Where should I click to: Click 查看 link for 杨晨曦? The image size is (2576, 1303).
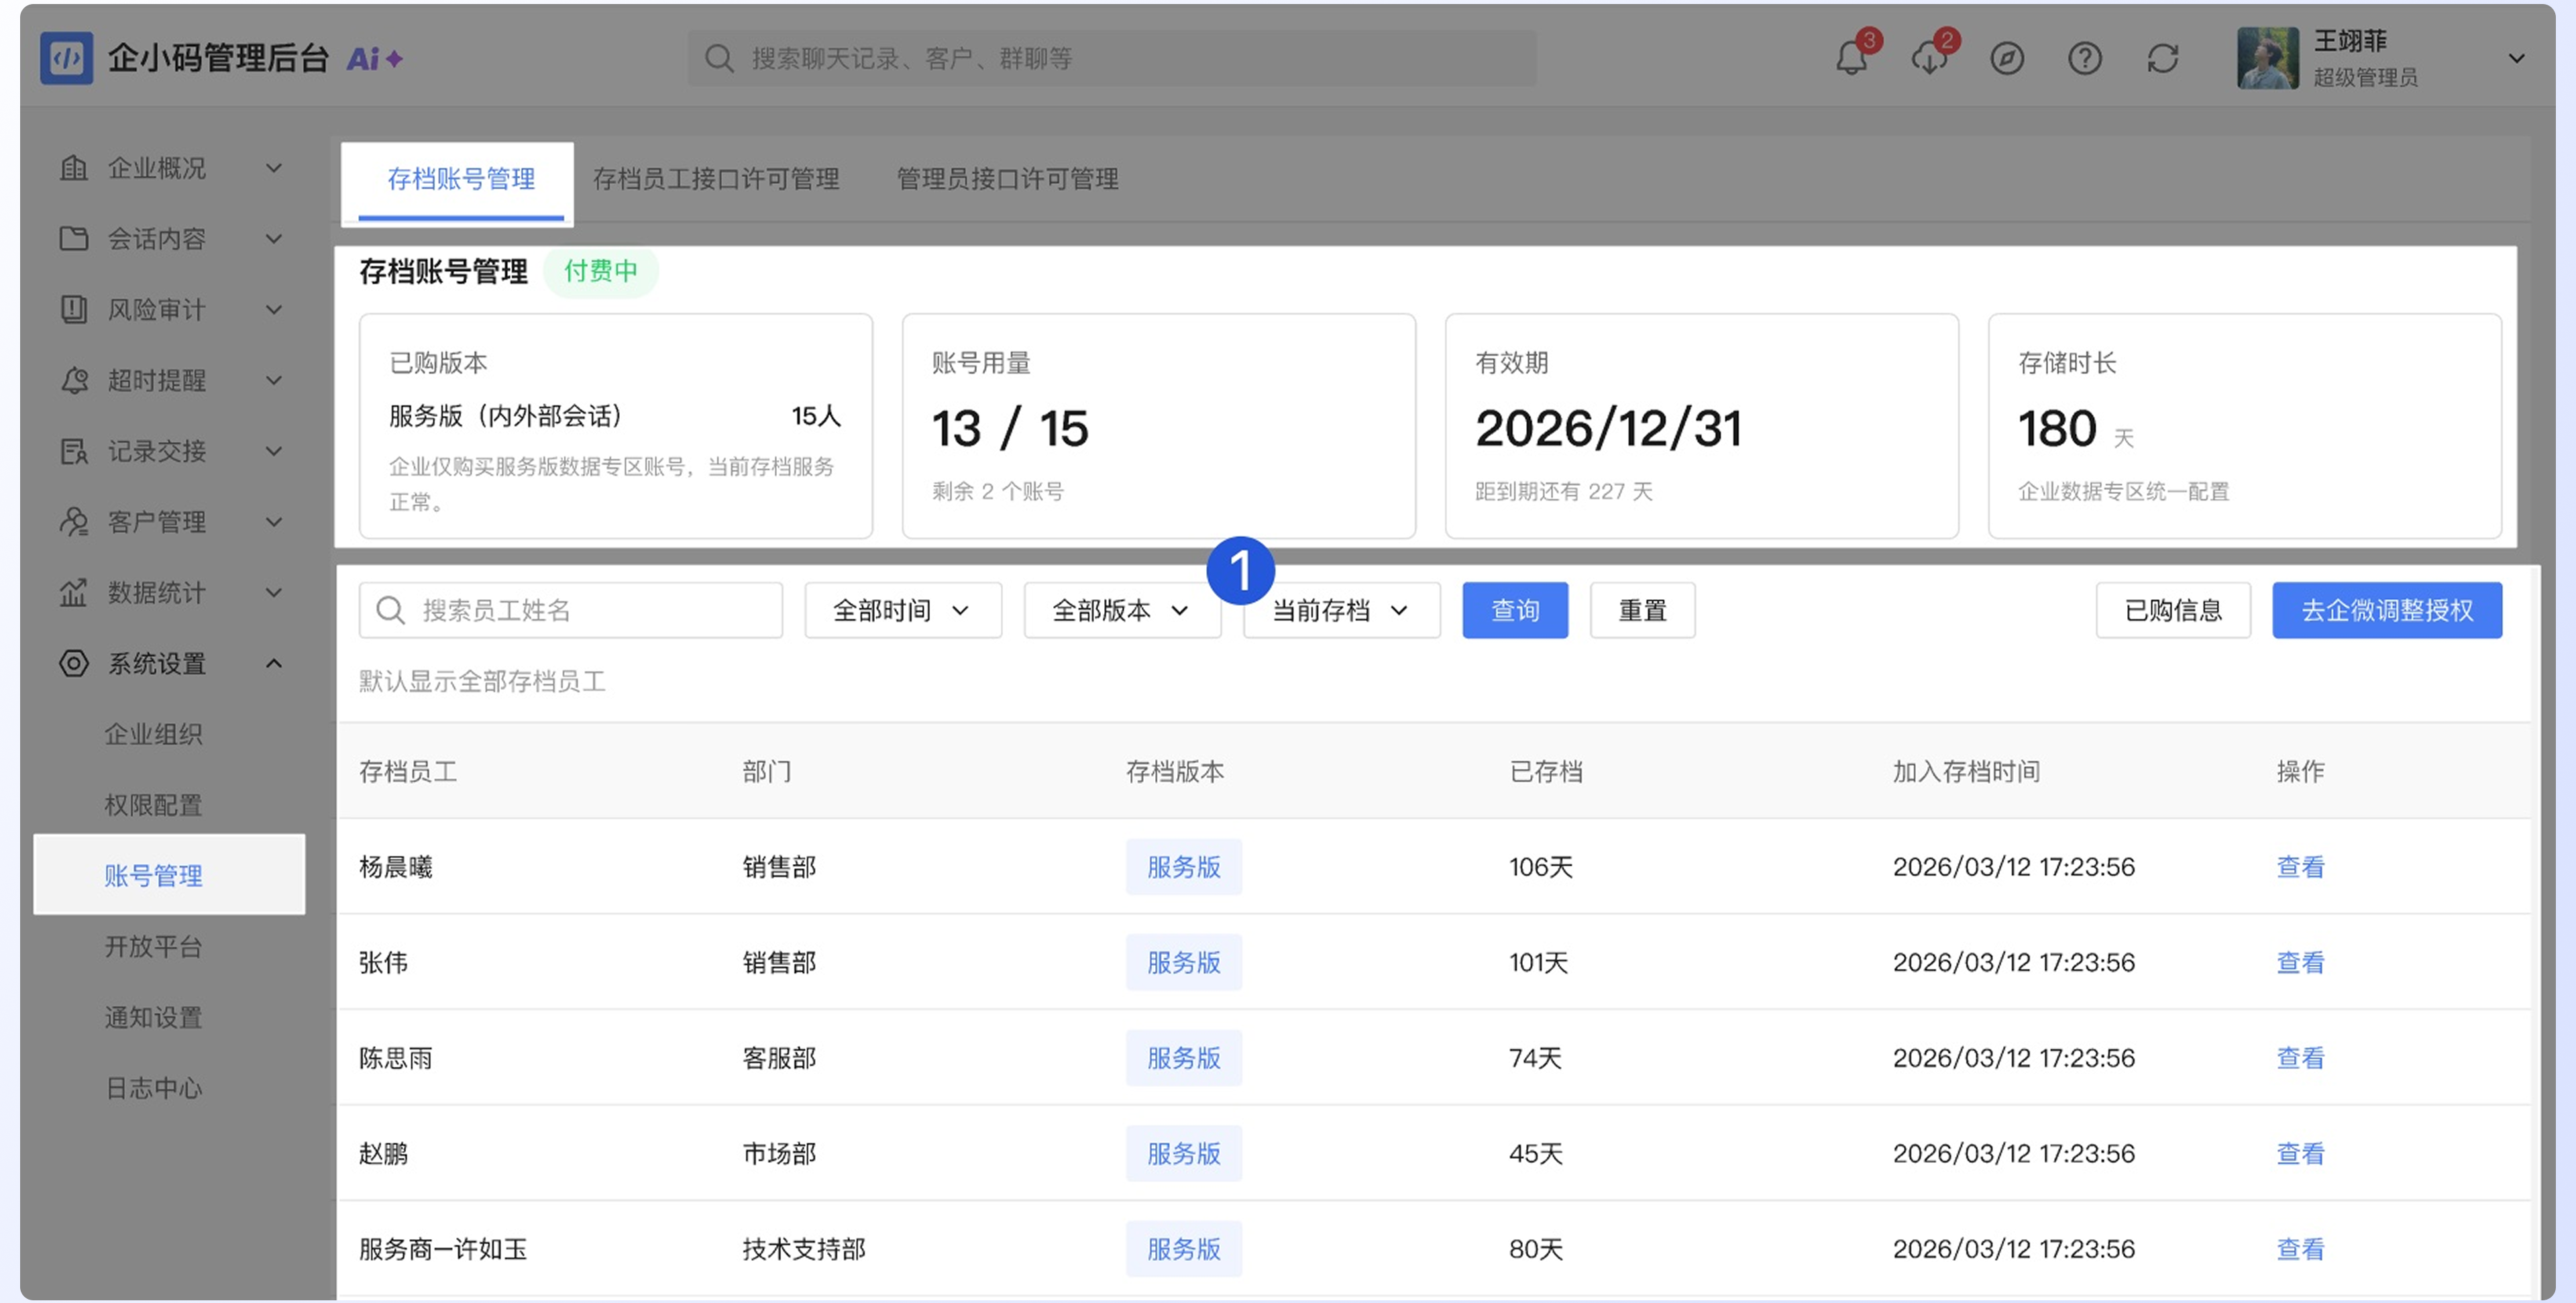(2300, 867)
